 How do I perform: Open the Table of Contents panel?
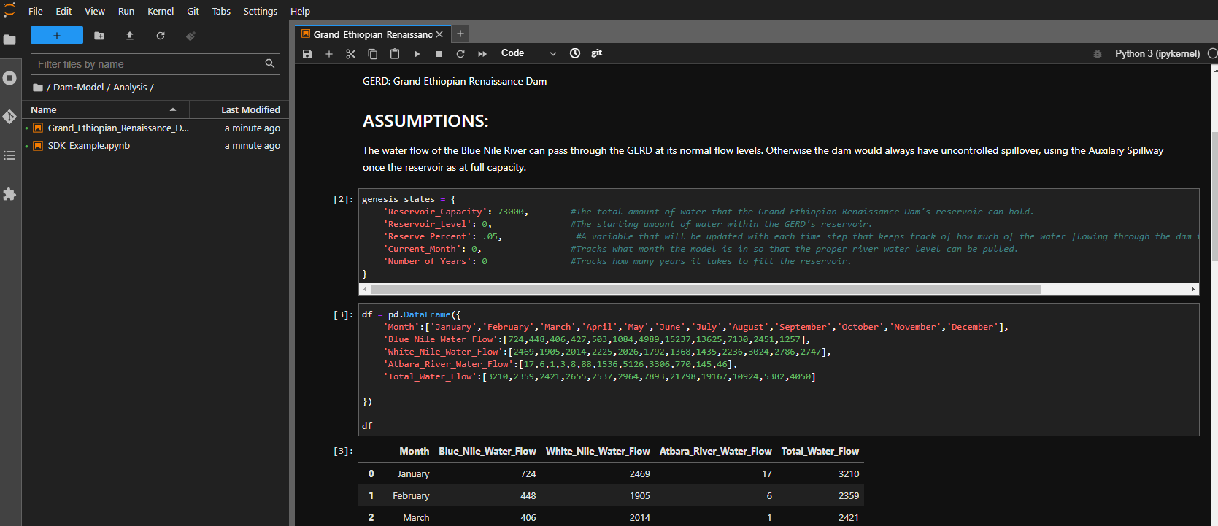(x=9, y=155)
